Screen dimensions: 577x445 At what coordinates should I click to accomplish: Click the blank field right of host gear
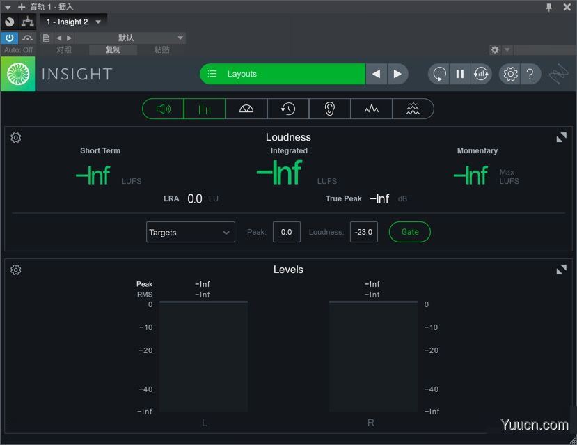(545, 49)
